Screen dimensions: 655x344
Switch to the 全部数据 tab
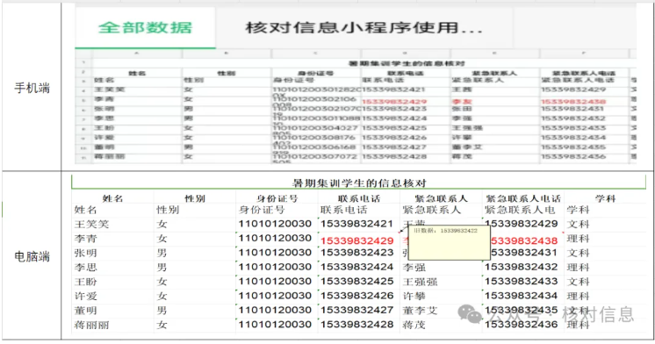coord(146,27)
